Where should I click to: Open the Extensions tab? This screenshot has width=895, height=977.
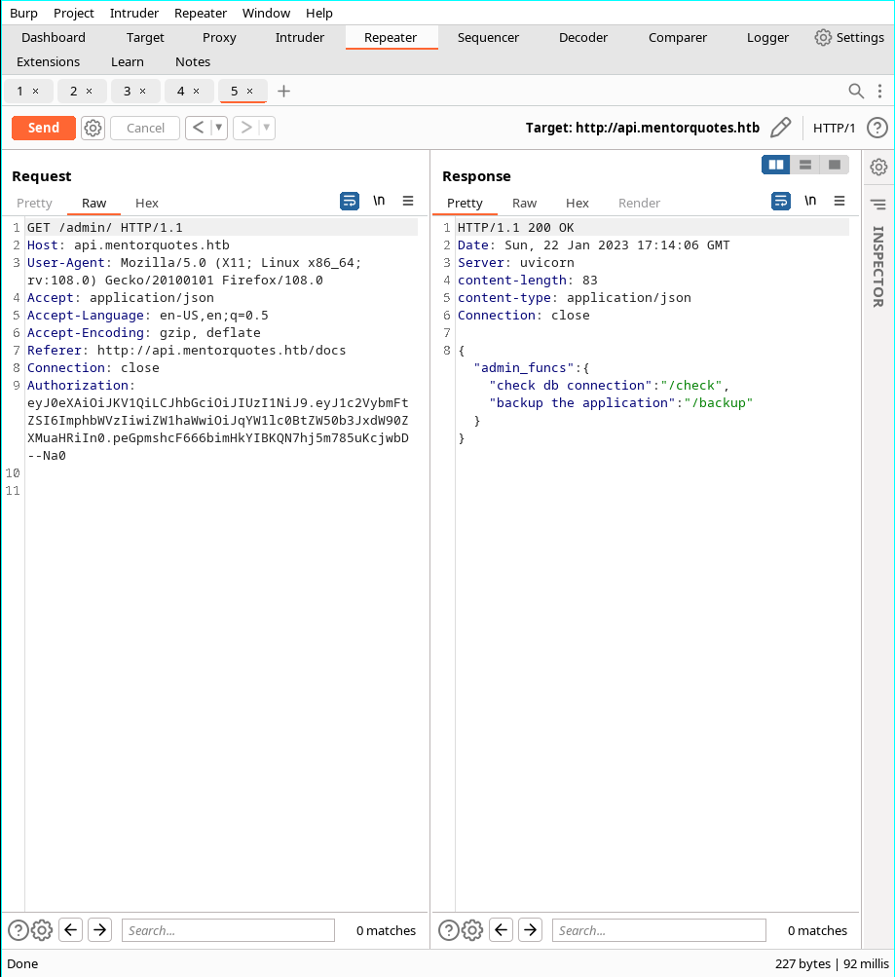pos(48,61)
